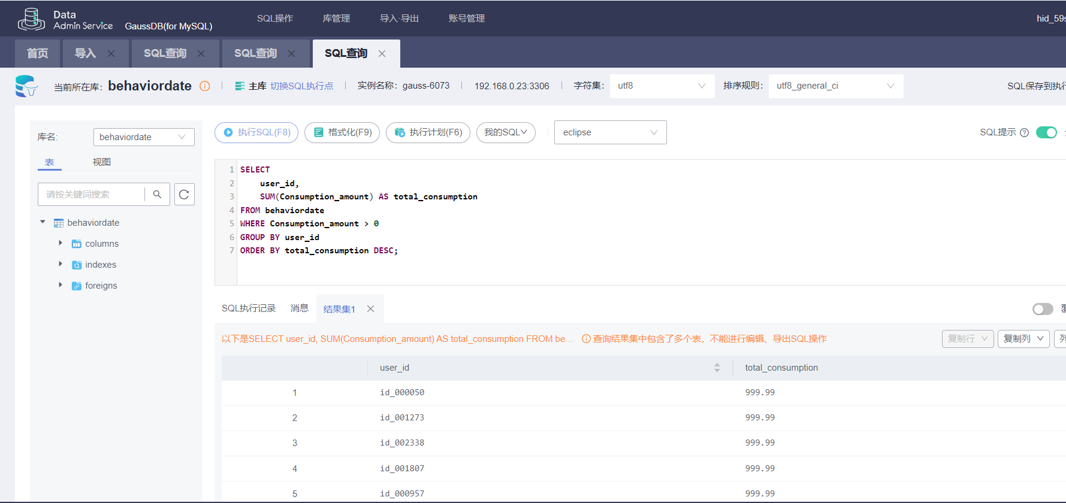Switch to the 首页 tab
The image size is (1066, 503).
(x=37, y=53)
